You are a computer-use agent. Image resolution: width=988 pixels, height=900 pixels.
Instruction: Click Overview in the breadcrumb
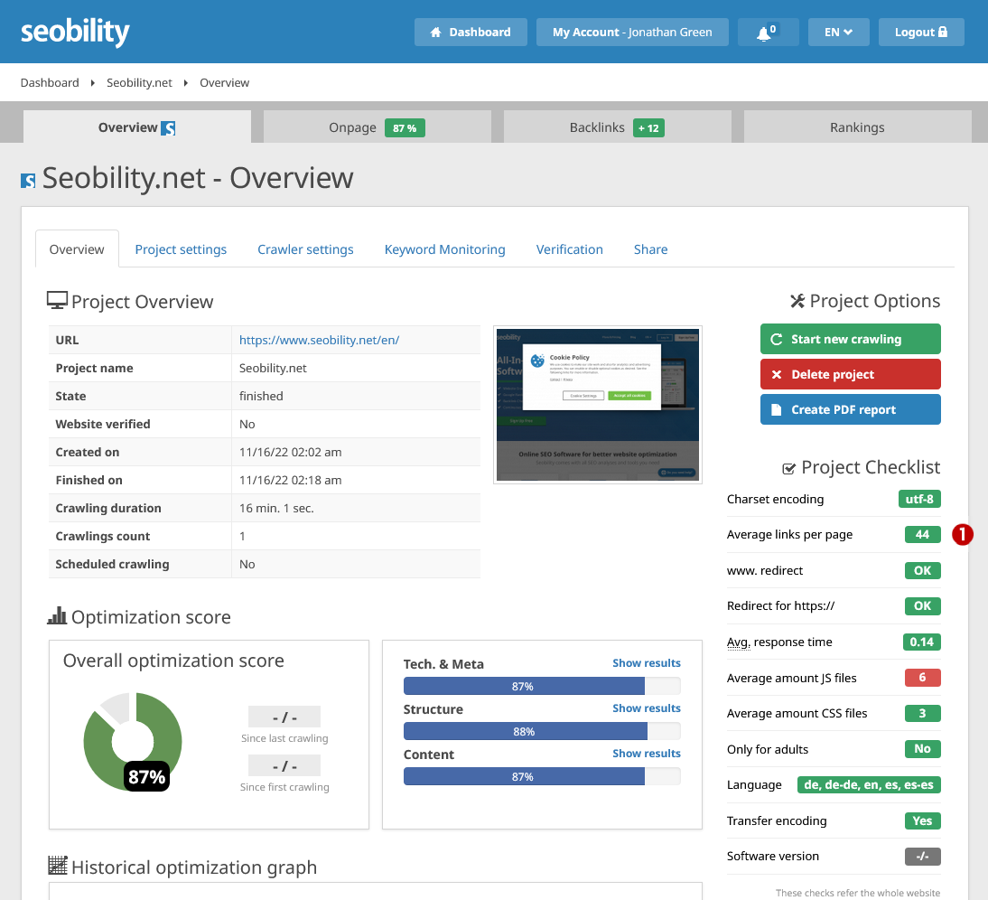pyautogui.click(x=224, y=82)
